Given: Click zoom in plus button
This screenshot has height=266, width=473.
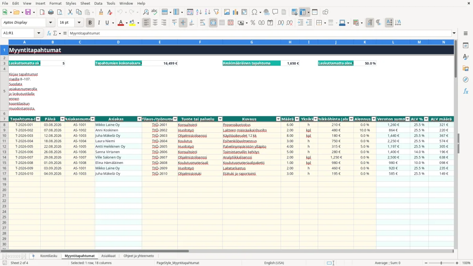Looking at the screenshot, I should (457, 263).
